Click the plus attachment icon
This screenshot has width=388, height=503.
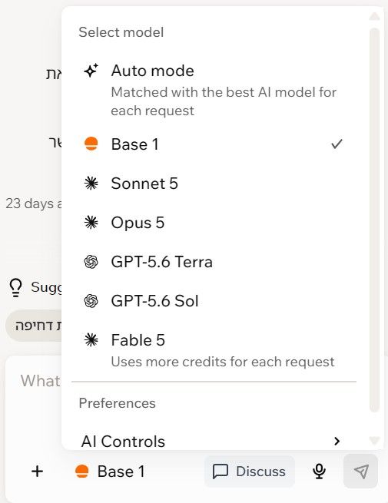tap(37, 472)
